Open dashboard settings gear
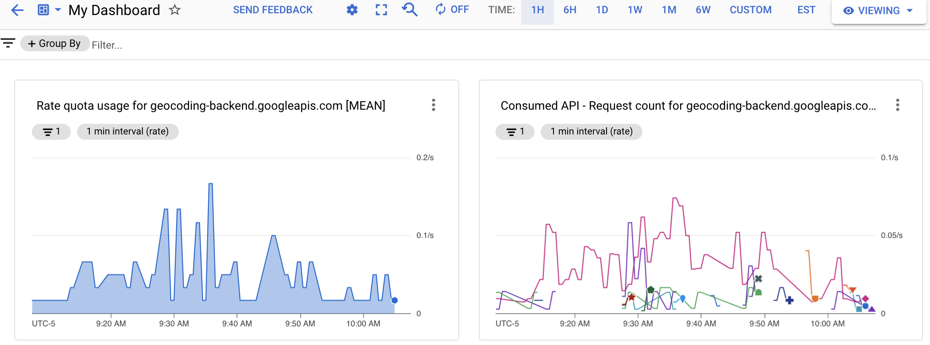 click(x=352, y=10)
